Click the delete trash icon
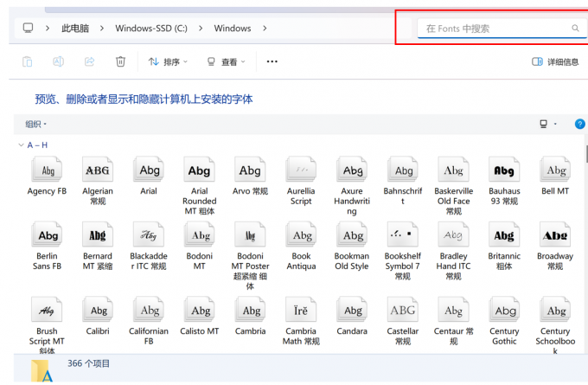Image resolution: width=588 pixels, height=385 pixels. click(x=120, y=61)
